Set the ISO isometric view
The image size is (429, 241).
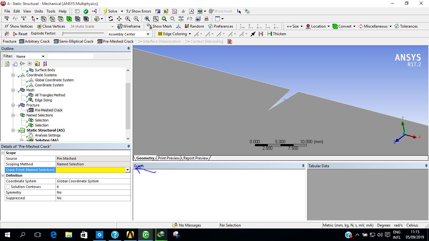click(181, 19)
